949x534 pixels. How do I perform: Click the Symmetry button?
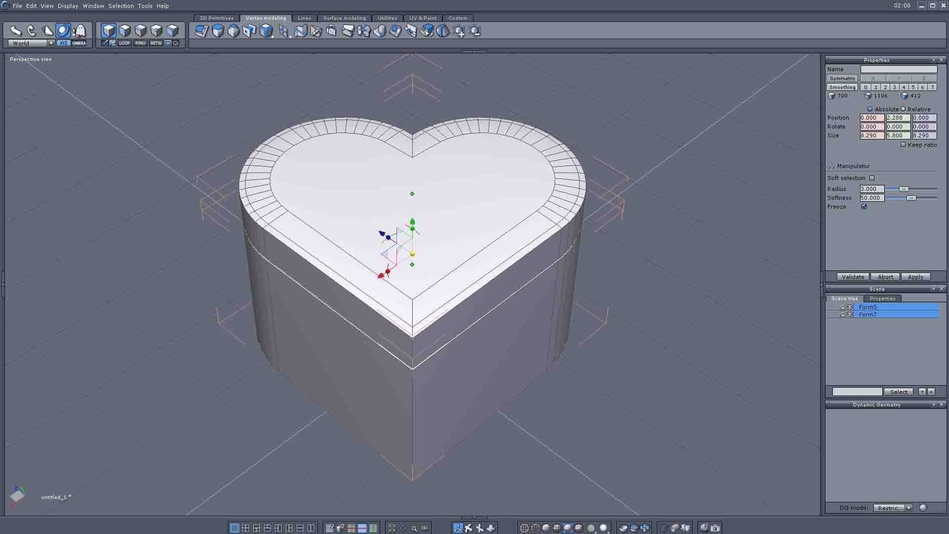[842, 78]
